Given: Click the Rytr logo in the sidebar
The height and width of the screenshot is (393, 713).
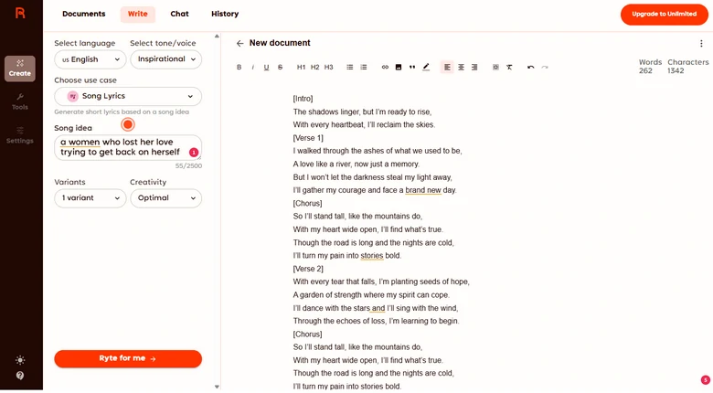Looking at the screenshot, I should [20, 13].
